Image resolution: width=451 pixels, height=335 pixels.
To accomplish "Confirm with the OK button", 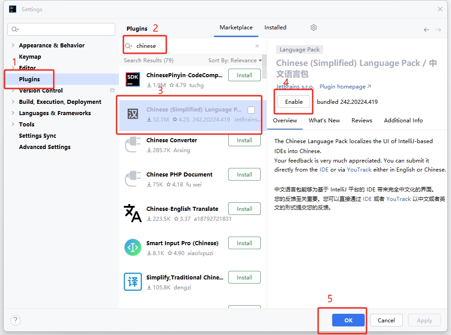I will [x=348, y=320].
